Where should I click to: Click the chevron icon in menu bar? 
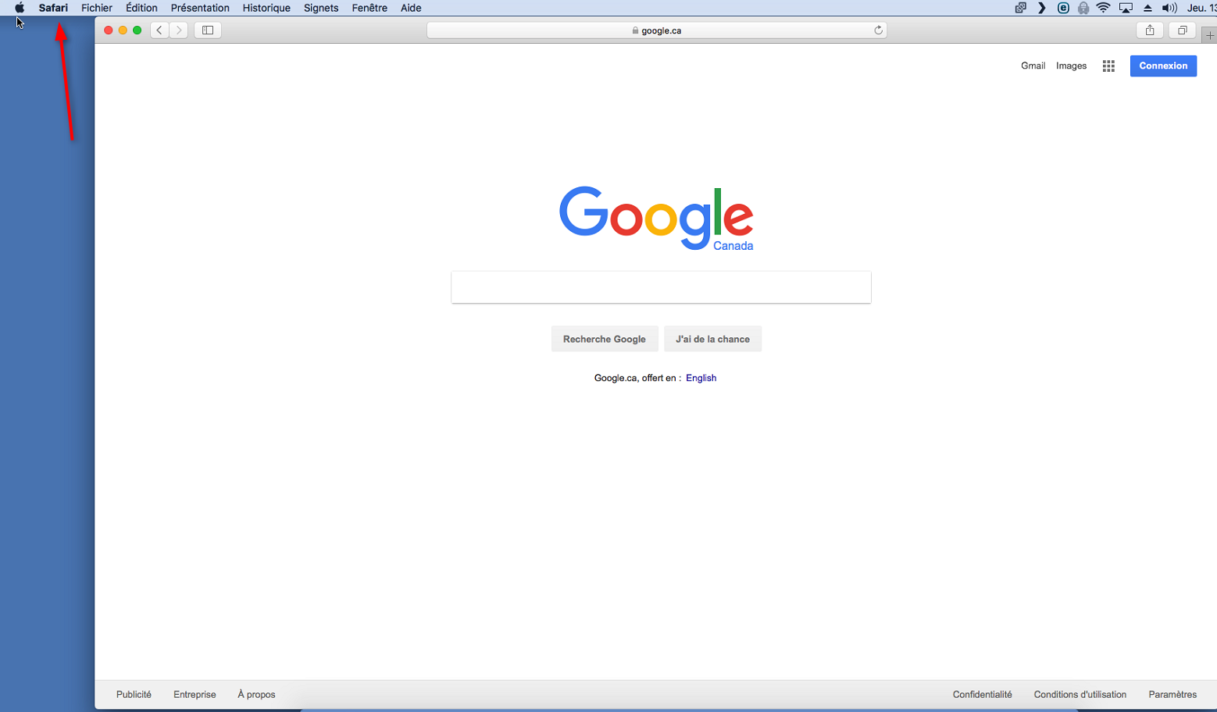(x=1042, y=8)
